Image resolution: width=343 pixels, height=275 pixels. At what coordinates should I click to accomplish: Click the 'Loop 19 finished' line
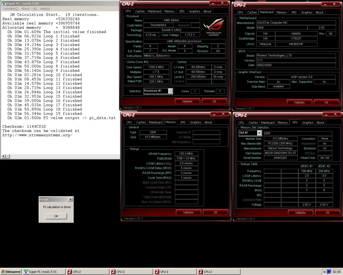pos(45,113)
